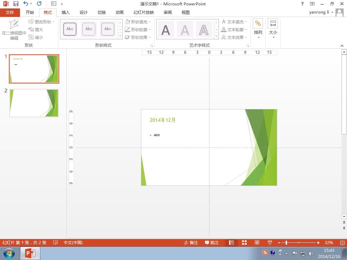This screenshot has height=260, width=347.
Task: Switch to 审阅 (Review) tab
Action: tap(168, 13)
